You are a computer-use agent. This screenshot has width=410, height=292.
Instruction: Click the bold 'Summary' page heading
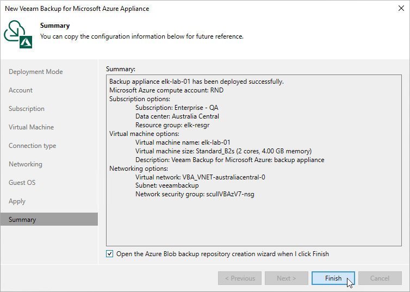click(x=55, y=26)
